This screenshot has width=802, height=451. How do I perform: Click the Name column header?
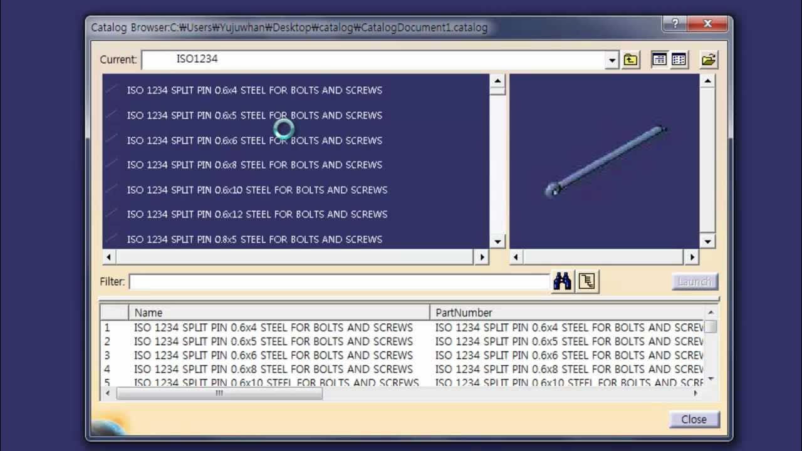279,313
